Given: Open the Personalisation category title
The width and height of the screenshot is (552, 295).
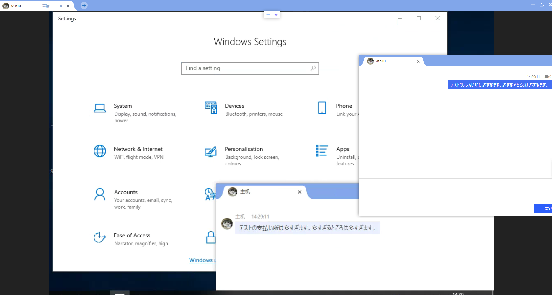Looking at the screenshot, I should [244, 149].
